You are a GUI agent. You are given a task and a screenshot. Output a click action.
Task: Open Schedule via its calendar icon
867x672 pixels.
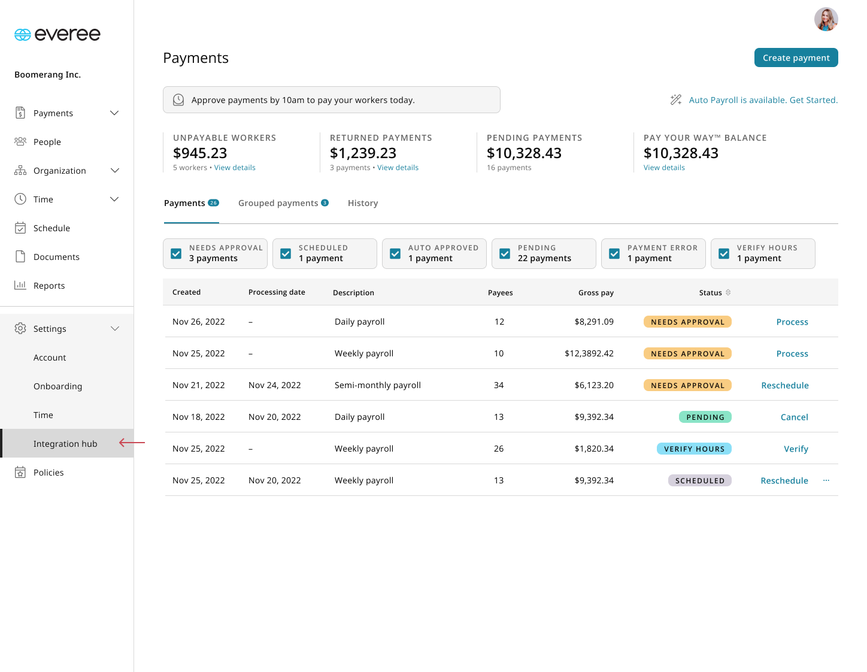20,228
